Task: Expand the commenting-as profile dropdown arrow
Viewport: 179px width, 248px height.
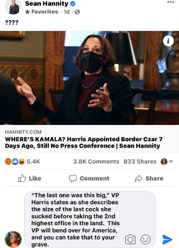Action: coord(171,162)
